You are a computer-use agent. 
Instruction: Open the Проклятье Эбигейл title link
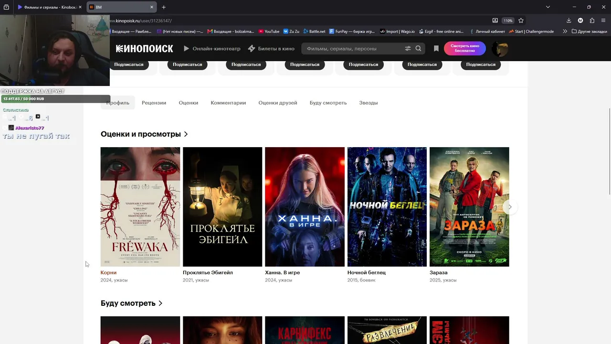[208, 273]
